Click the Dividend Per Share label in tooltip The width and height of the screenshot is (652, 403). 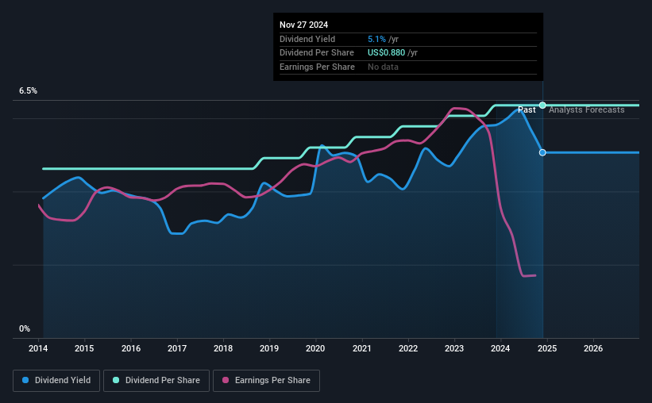click(x=317, y=53)
